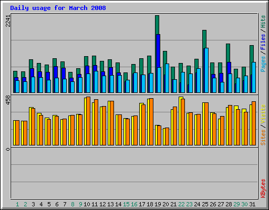Click the top axis value 2241
Screen dimensions: 269x210
(8, 21)
